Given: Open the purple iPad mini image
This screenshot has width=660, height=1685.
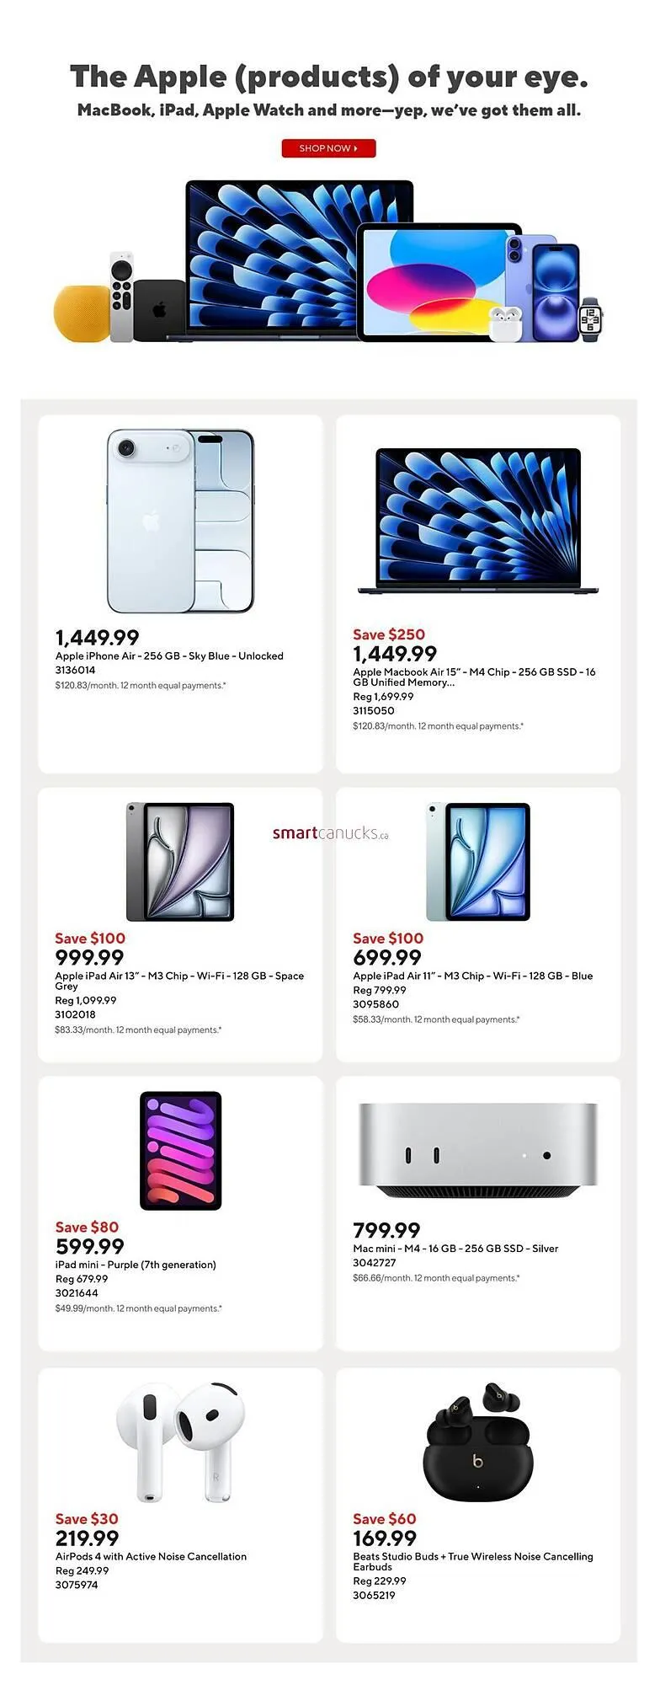Looking at the screenshot, I should coord(180,1150).
